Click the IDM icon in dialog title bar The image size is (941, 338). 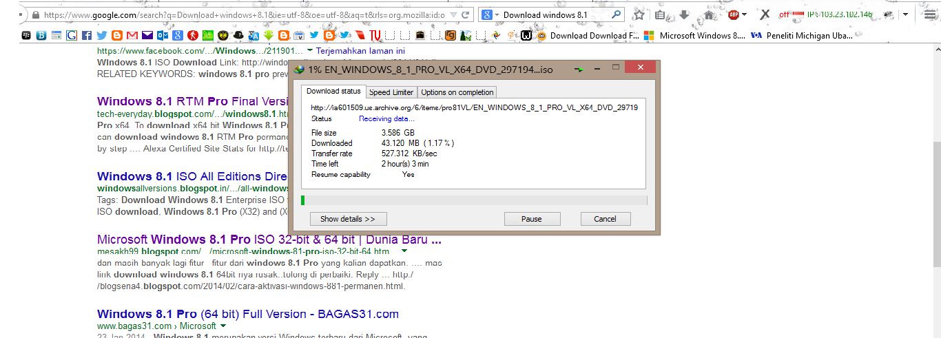tap(299, 69)
